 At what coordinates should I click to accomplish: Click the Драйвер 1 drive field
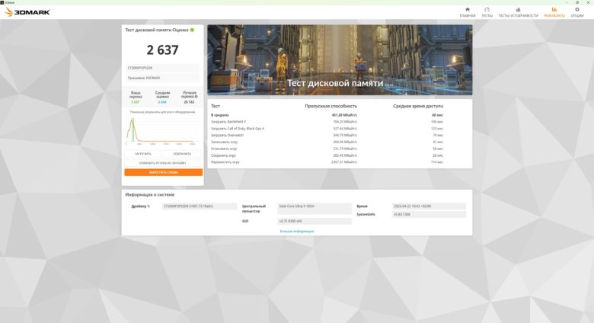[x=200, y=206]
